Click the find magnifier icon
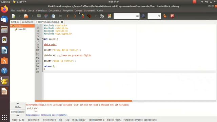The width and height of the screenshot is (217, 122). (x=143, y=16)
